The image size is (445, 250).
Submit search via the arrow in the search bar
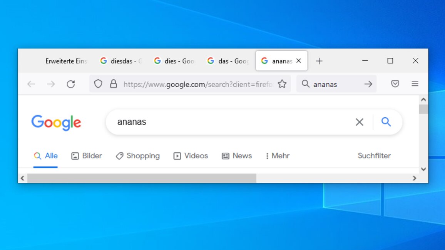click(368, 84)
